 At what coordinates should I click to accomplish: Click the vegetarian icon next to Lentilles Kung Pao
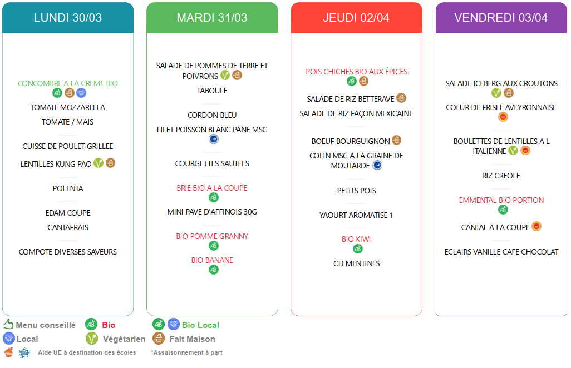coord(99,163)
